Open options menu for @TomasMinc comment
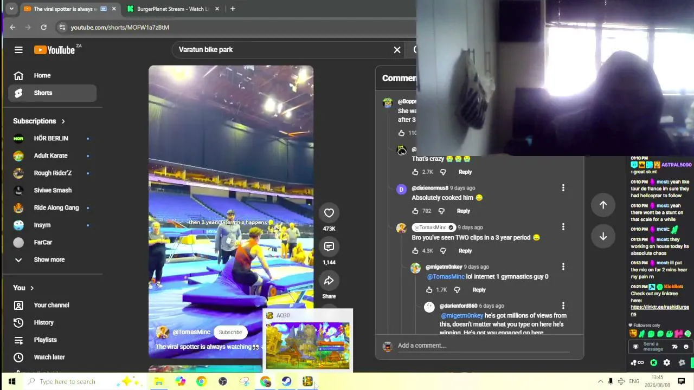 pyautogui.click(x=563, y=227)
